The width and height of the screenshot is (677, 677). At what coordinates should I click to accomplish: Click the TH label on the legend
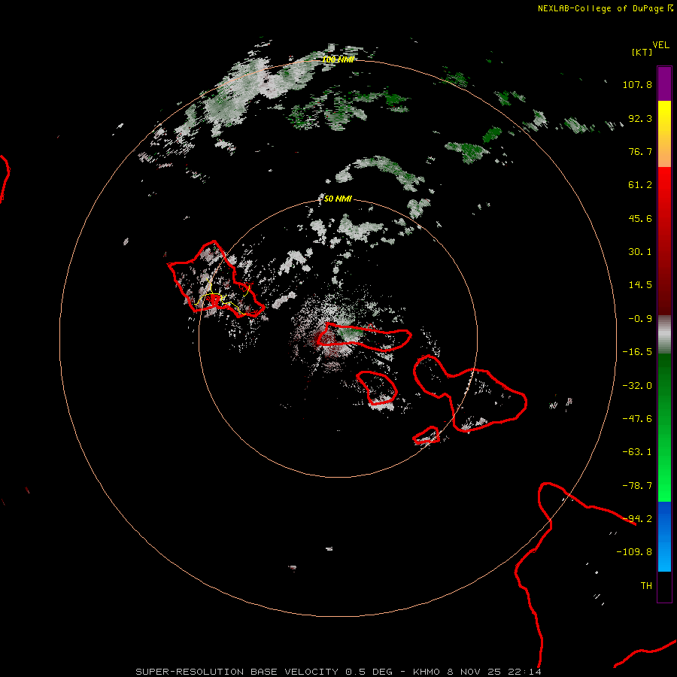point(646,586)
